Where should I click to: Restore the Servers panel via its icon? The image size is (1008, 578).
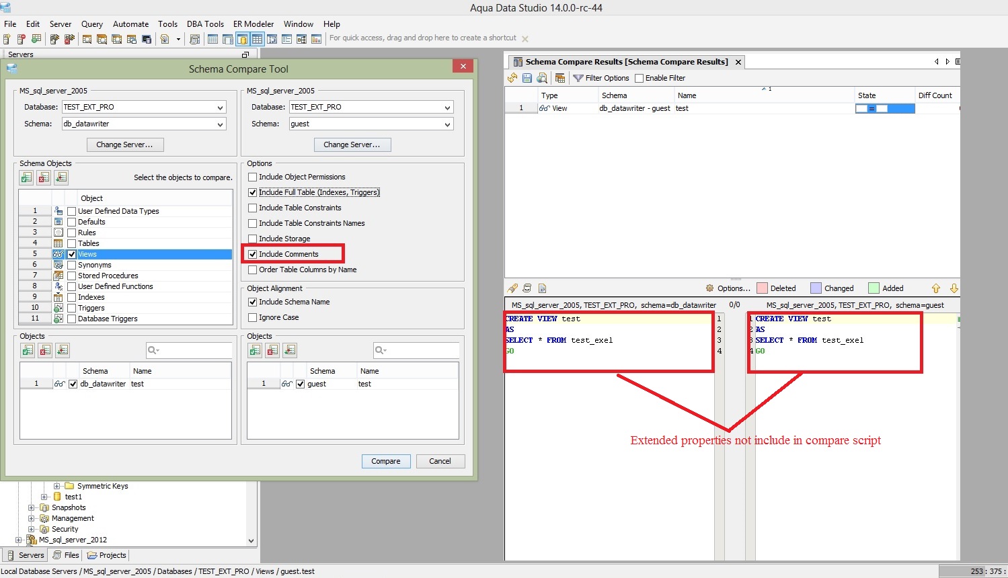[x=245, y=54]
